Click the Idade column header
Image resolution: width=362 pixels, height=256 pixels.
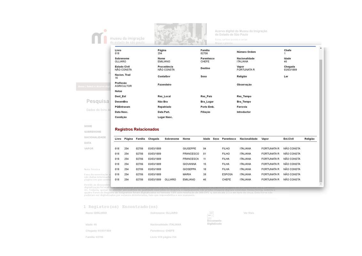point(206,139)
